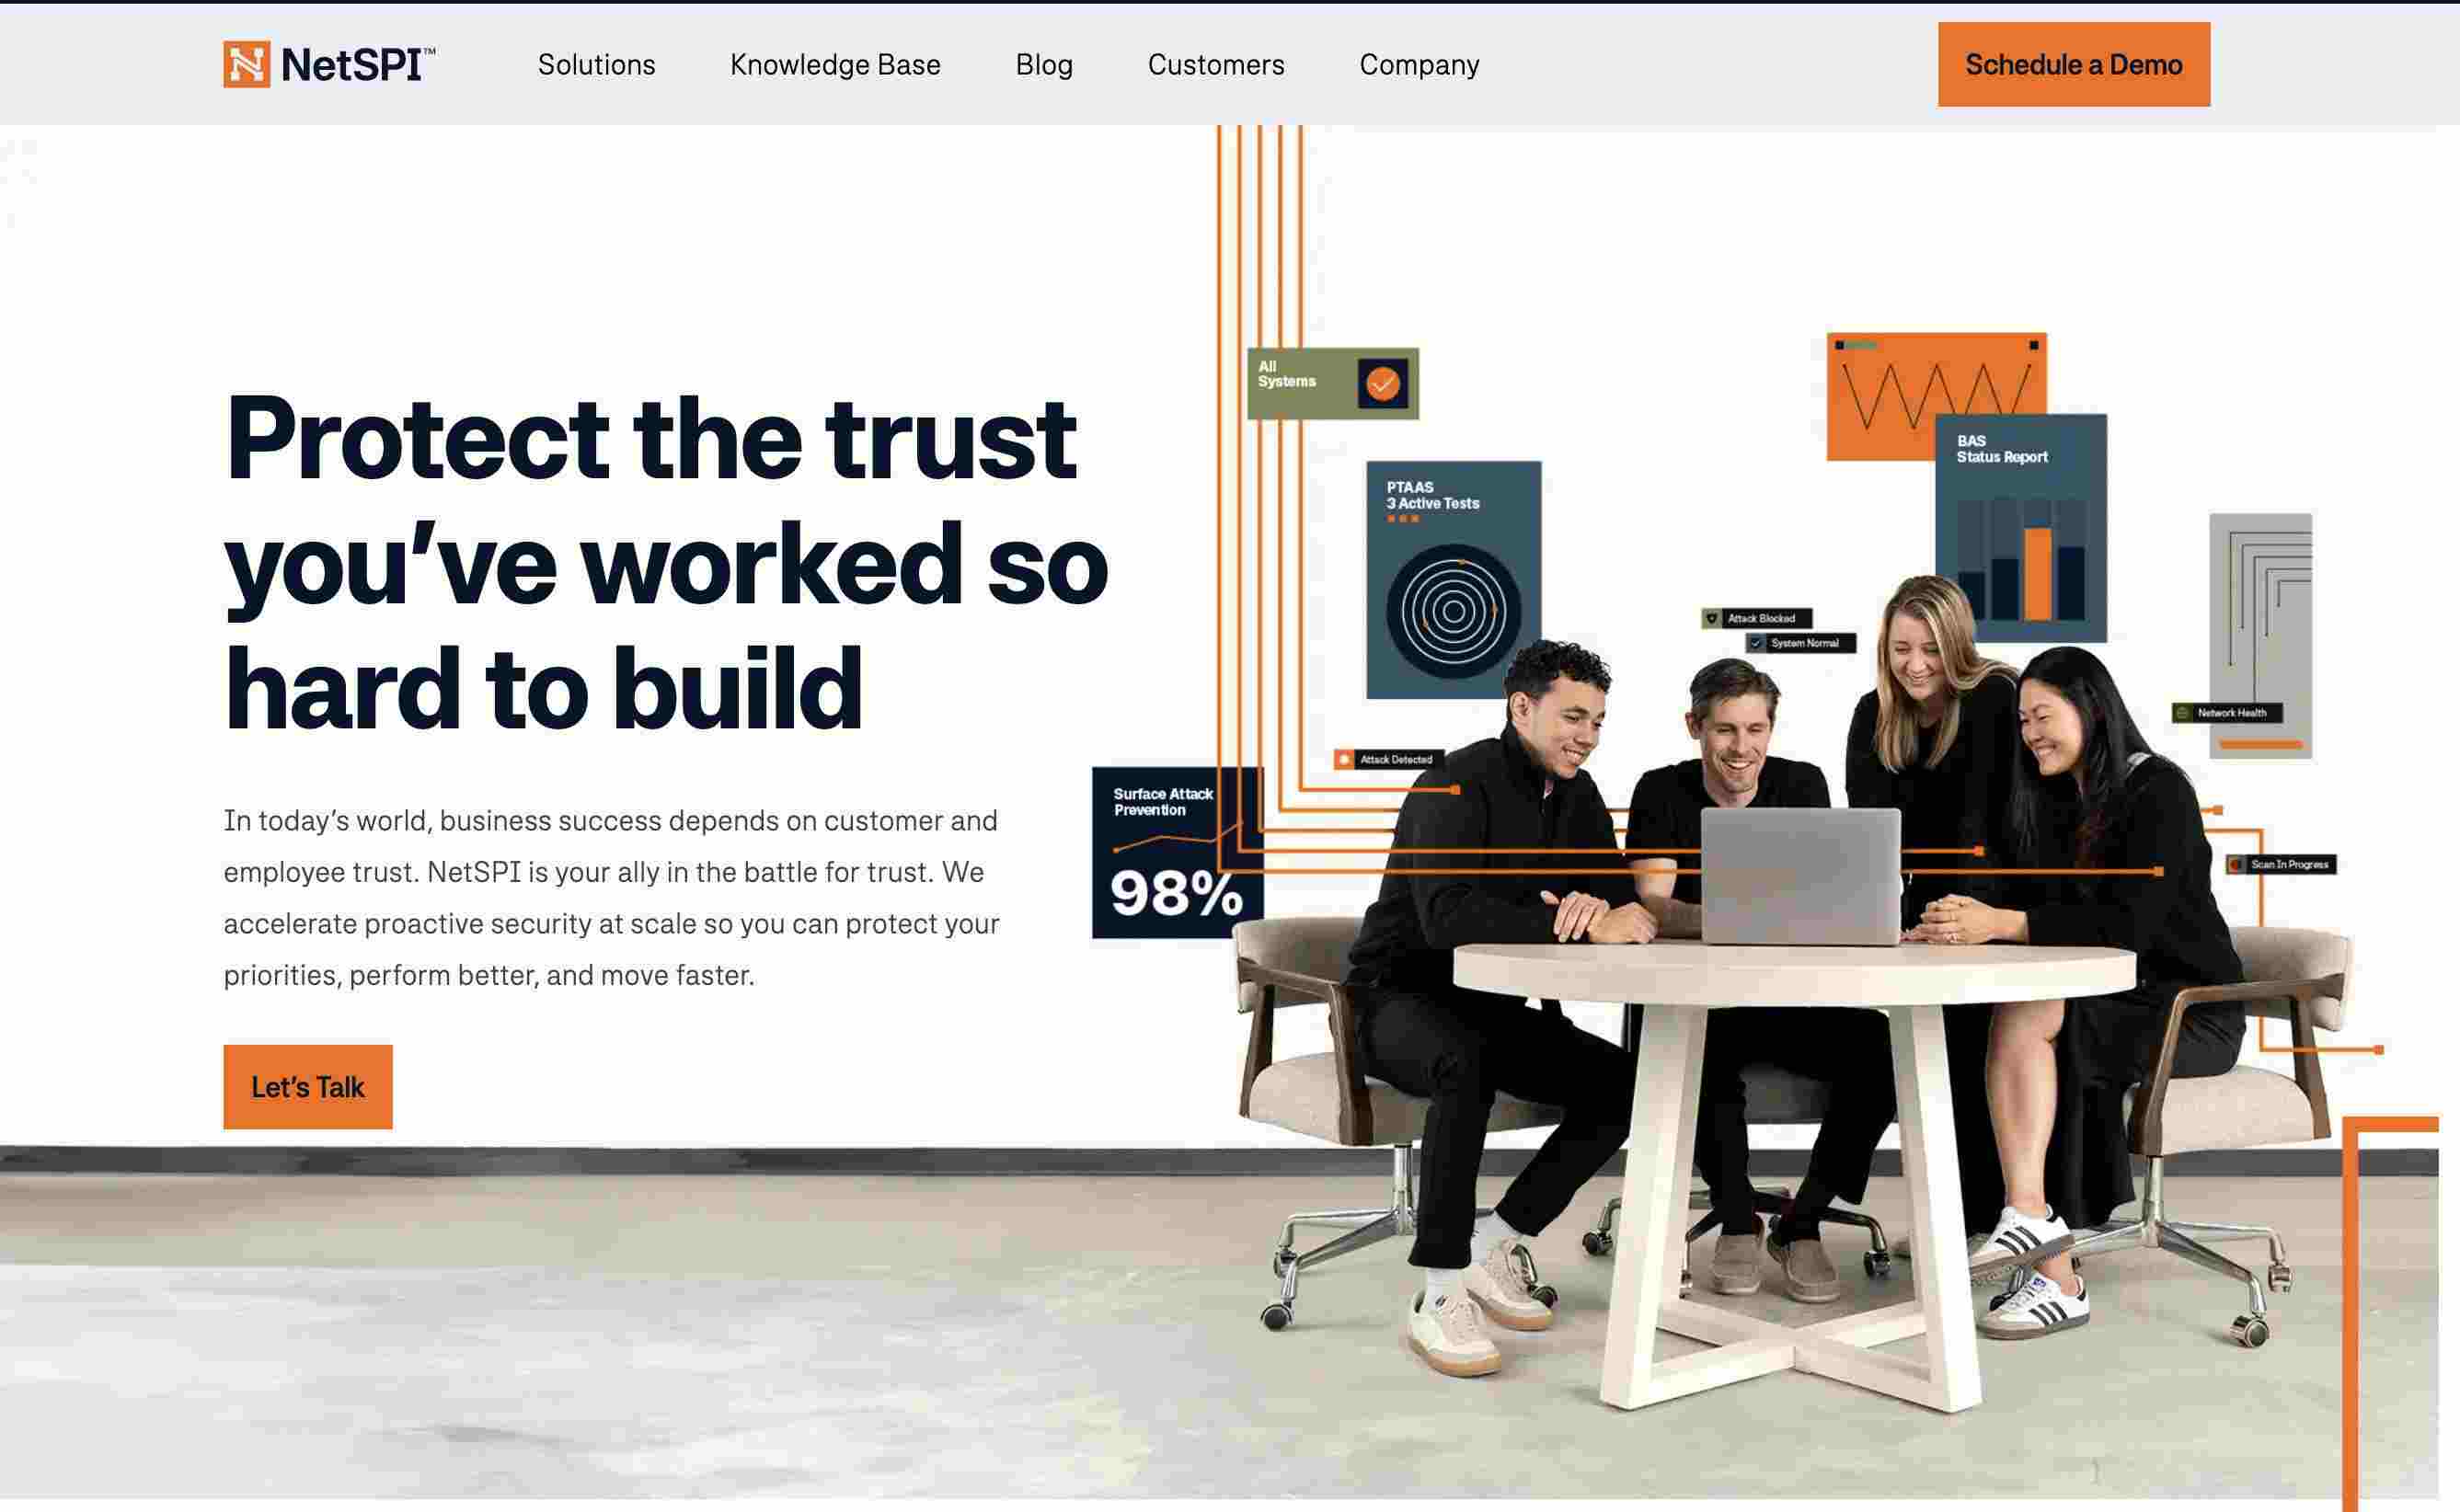
Task: Click the orange bar in Network Health card
Action: tap(2261, 745)
